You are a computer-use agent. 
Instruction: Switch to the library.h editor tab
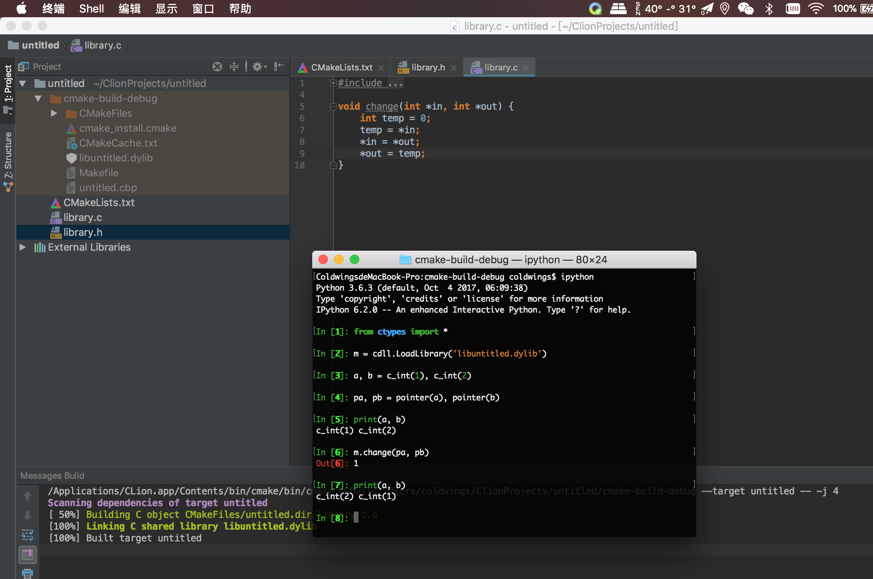427,68
